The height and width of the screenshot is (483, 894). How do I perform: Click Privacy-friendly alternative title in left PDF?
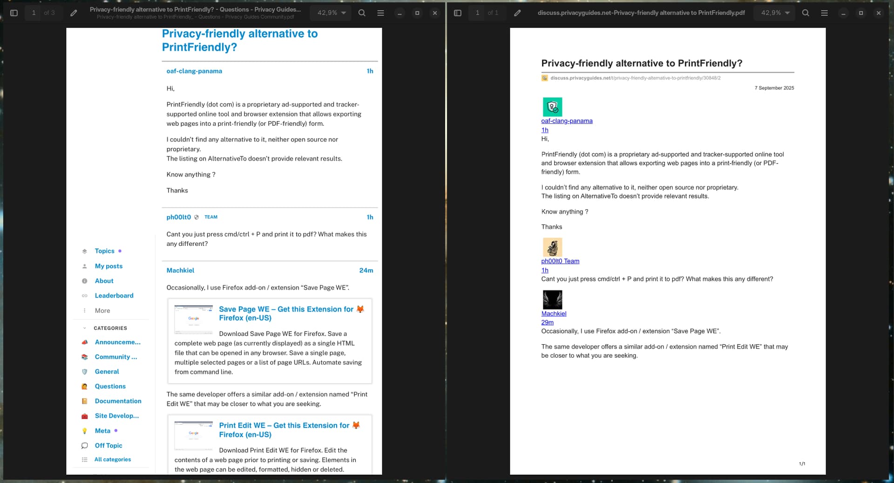pos(240,41)
